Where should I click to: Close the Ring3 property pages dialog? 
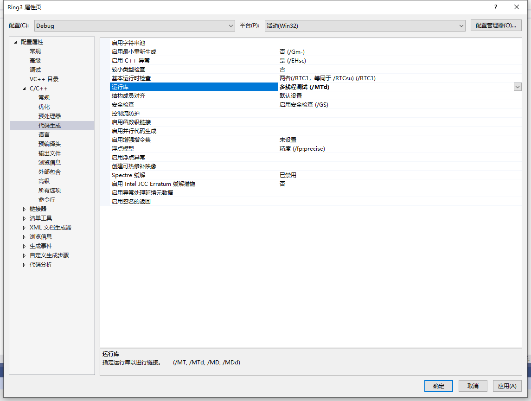click(517, 7)
